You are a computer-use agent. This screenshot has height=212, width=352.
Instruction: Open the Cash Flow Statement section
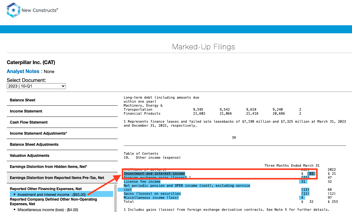(62, 122)
